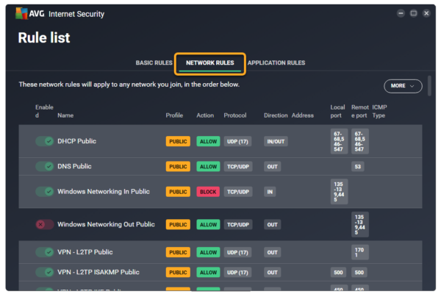The image size is (441, 294).
Task: Toggle off the DNS Public rule
Action: [x=44, y=167]
